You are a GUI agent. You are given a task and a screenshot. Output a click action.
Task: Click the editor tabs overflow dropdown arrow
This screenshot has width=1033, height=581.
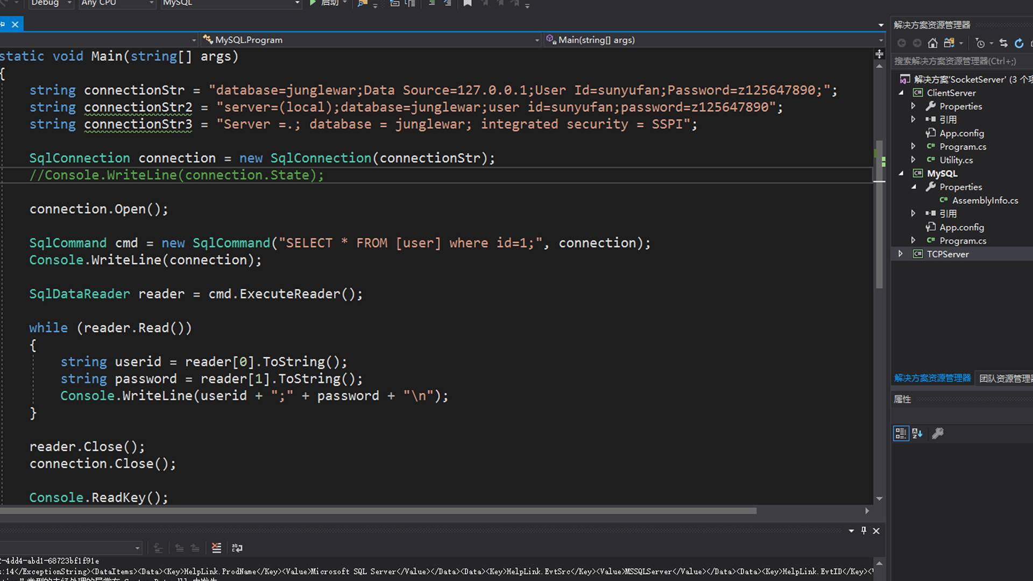coord(881,25)
